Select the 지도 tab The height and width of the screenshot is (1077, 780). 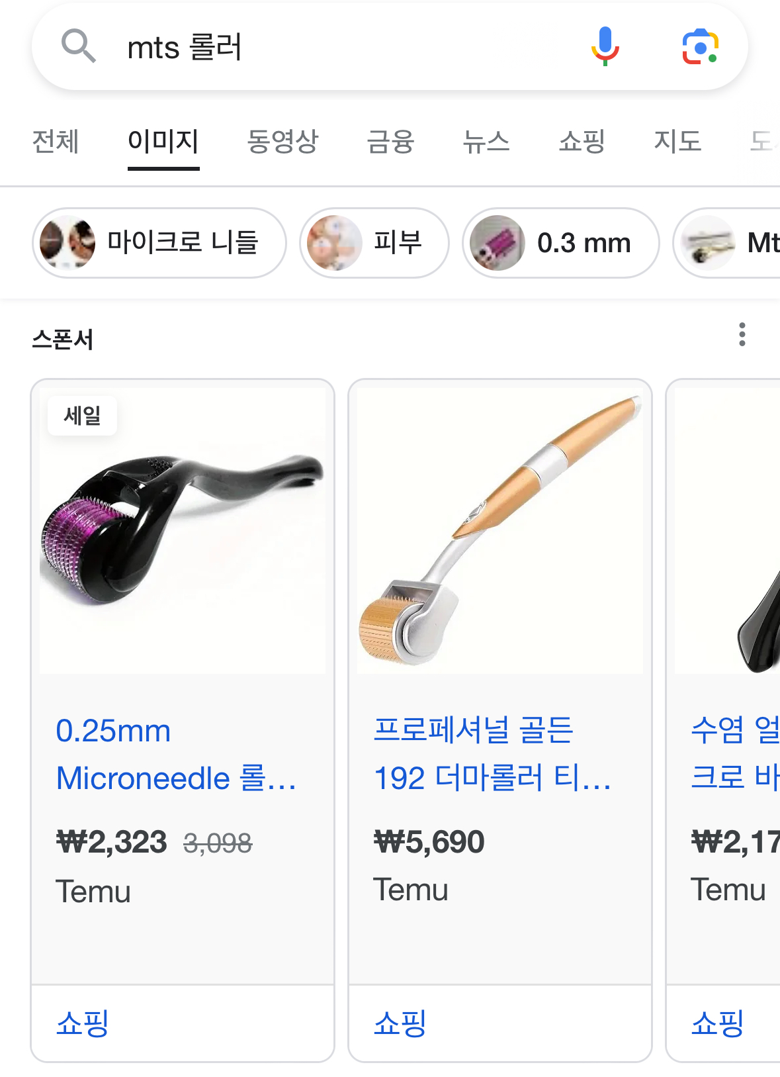(677, 142)
